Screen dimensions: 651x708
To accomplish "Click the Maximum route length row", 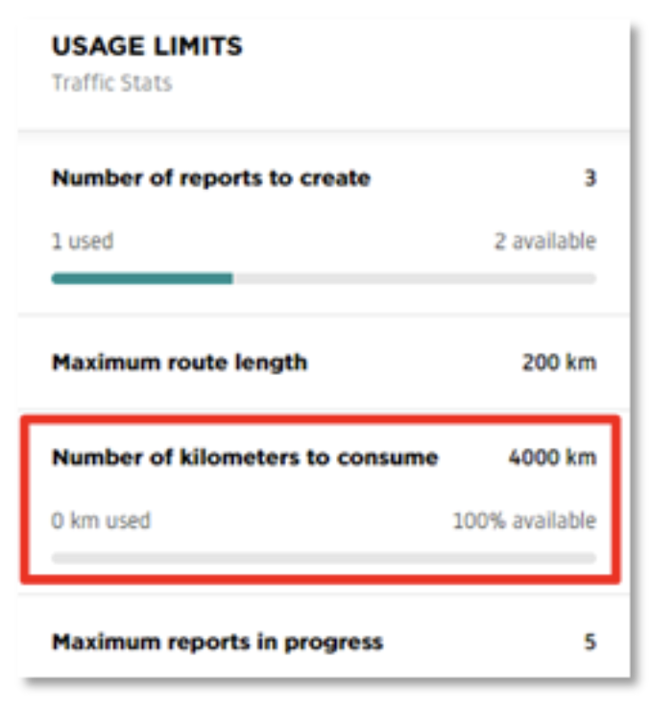I will click(324, 363).
